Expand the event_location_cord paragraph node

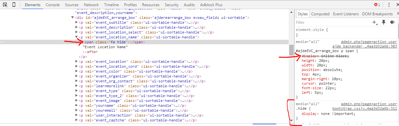pos(77,66)
